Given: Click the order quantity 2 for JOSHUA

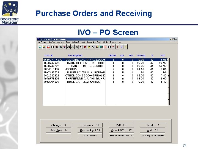Looking at the screenshot, I should [x=113, y=69].
